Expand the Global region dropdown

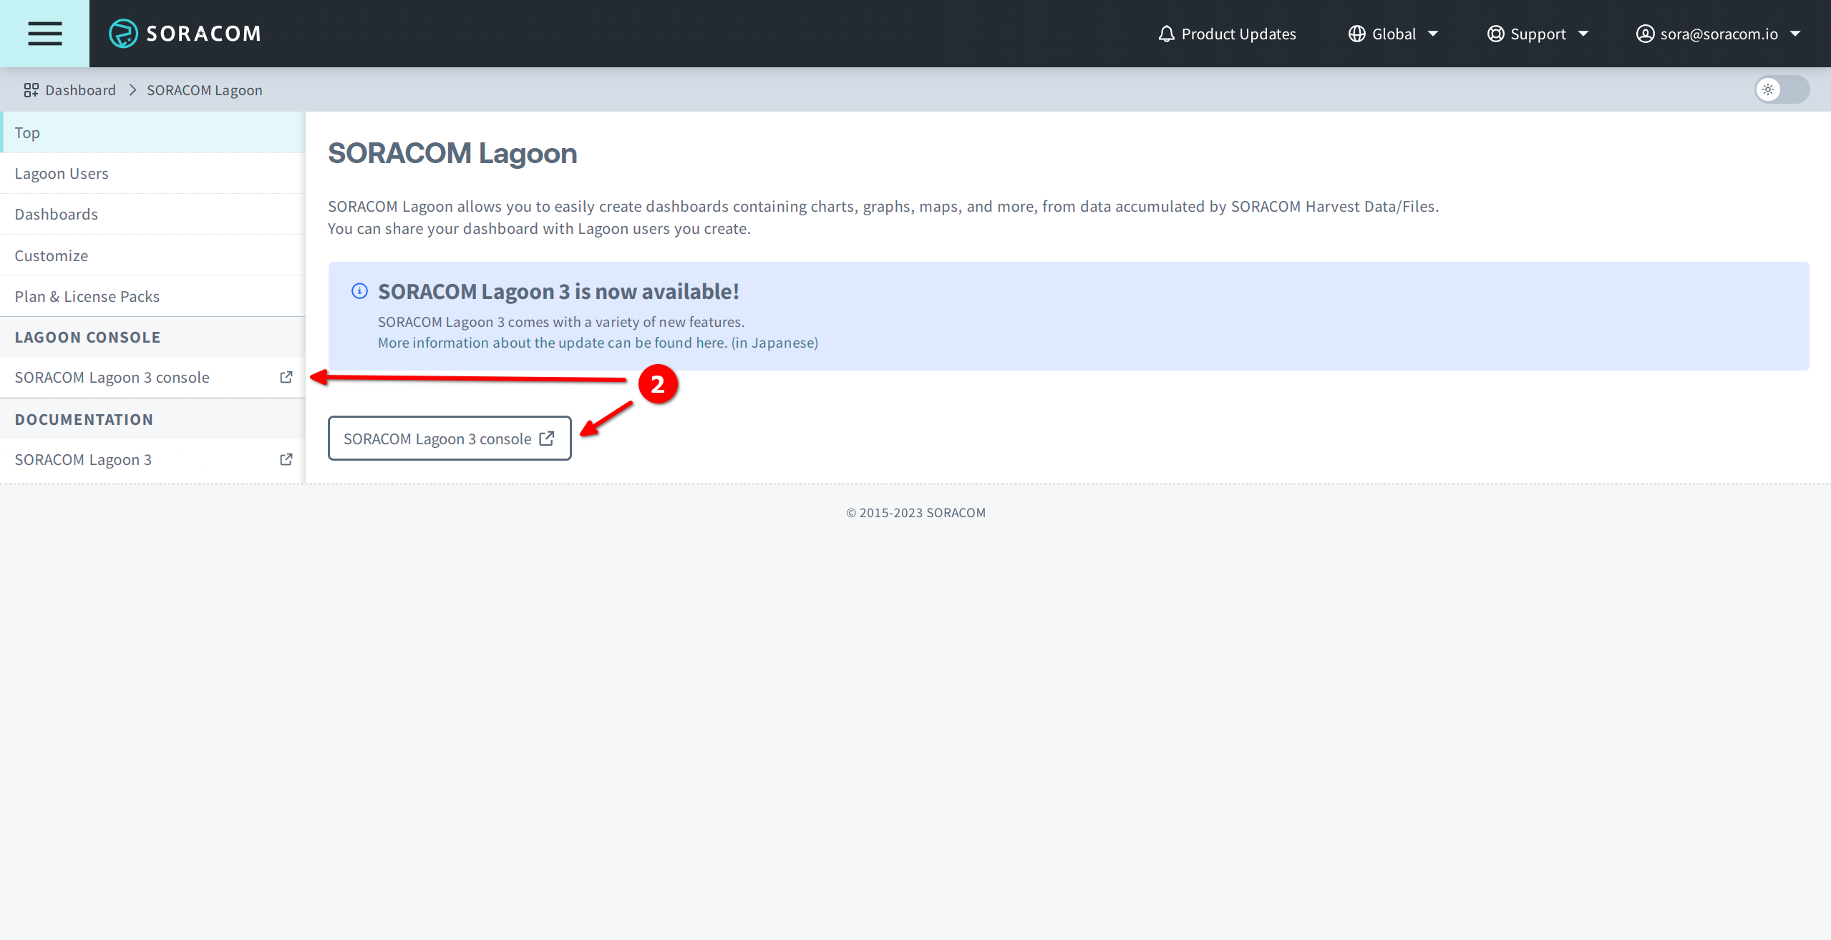pyautogui.click(x=1394, y=34)
